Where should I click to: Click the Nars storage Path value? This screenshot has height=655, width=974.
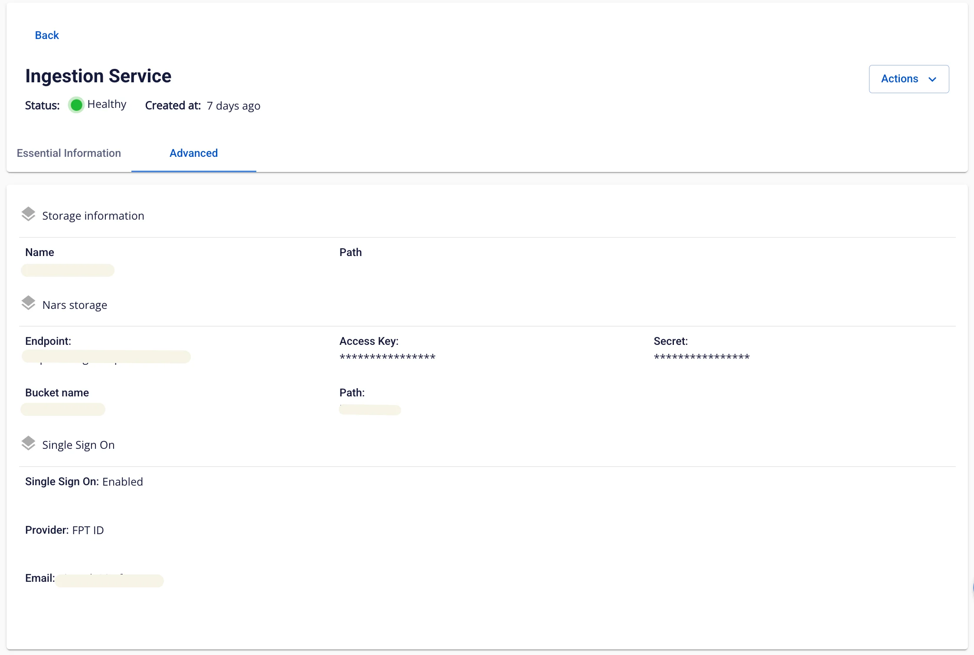370,410
